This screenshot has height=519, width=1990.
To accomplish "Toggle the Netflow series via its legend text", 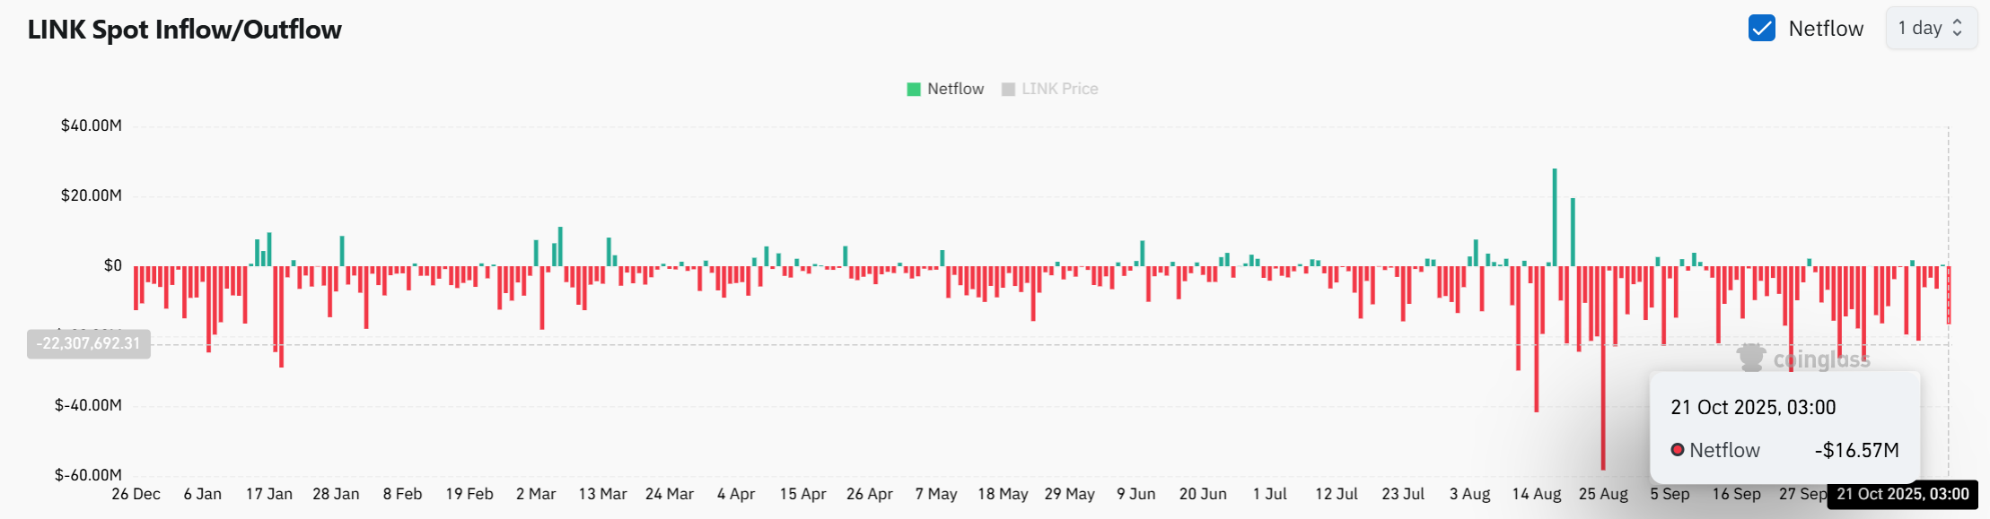I will pos(955,90).
